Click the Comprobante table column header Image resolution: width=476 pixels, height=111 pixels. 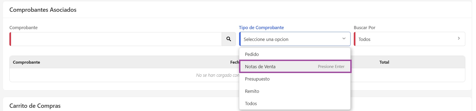coord(26,62)
